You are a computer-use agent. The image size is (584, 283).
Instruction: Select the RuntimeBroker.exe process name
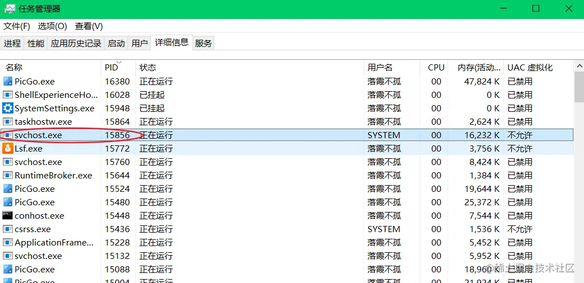pos(53,176)
